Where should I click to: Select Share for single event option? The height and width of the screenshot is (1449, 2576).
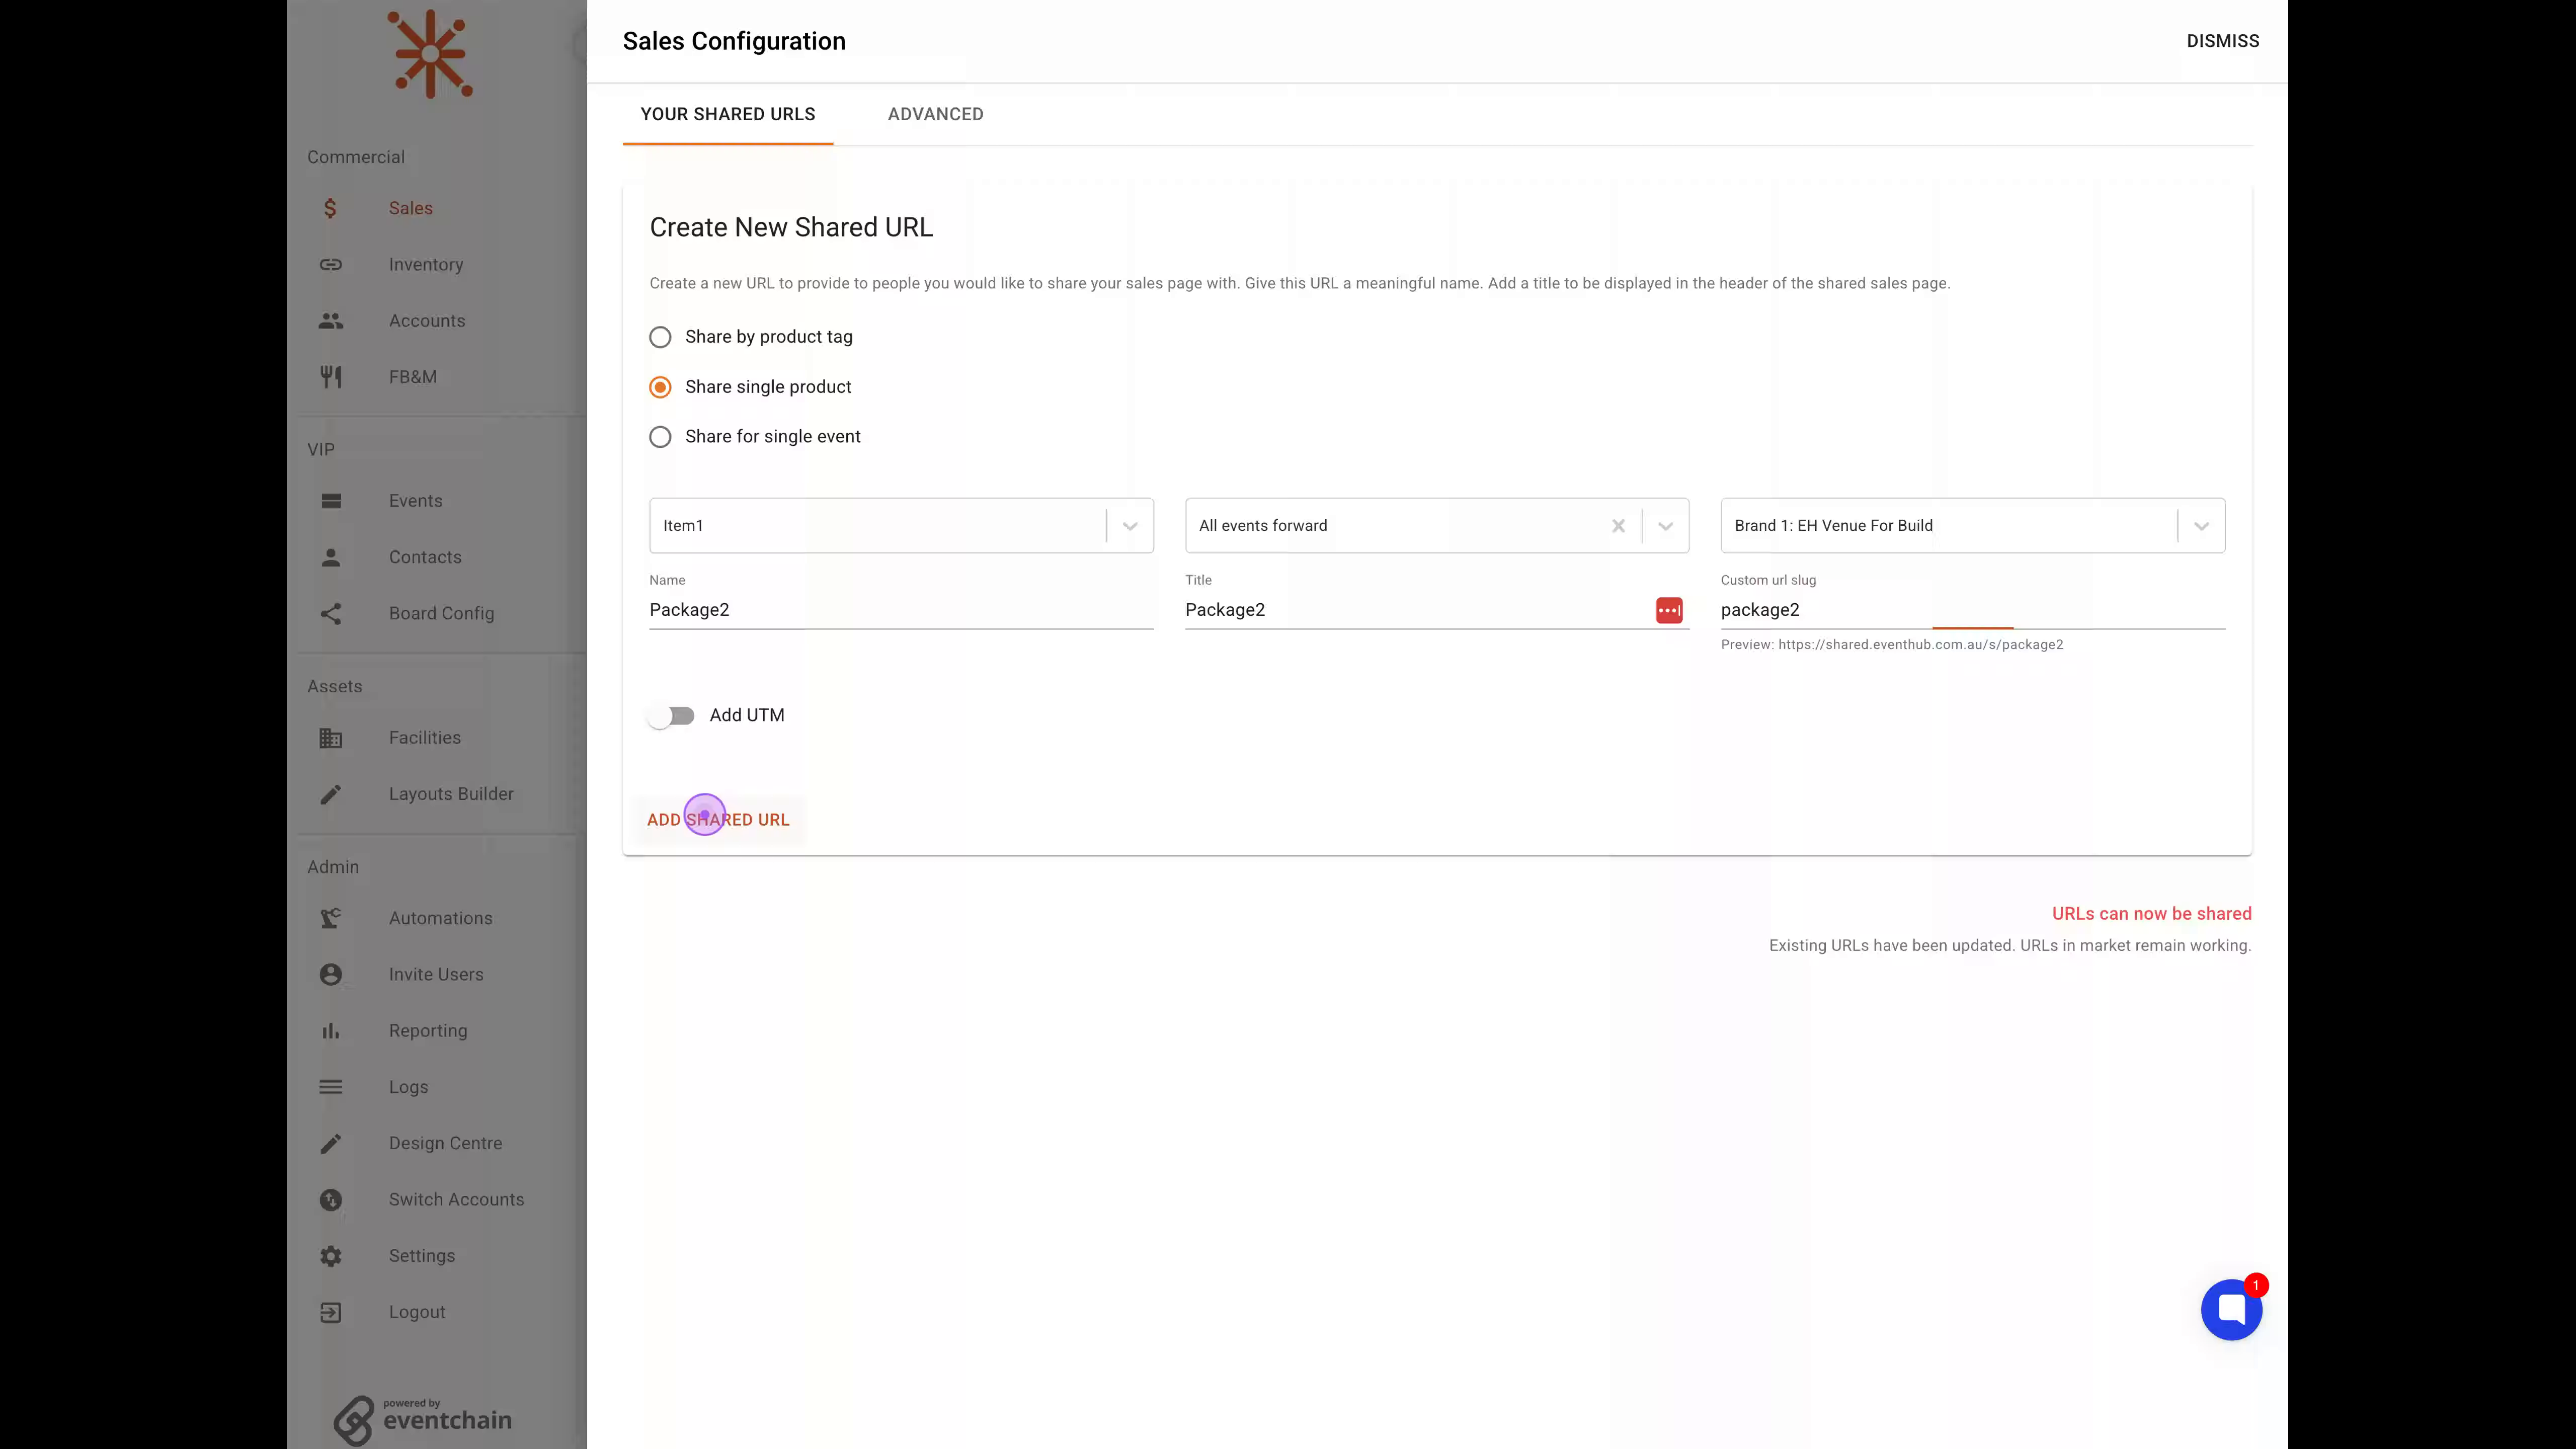[660, 437]
